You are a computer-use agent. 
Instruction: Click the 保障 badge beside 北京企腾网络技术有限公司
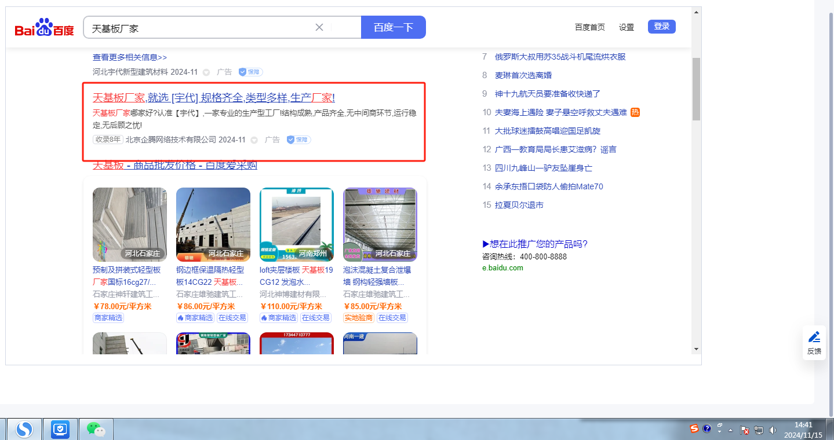(298, 140)
